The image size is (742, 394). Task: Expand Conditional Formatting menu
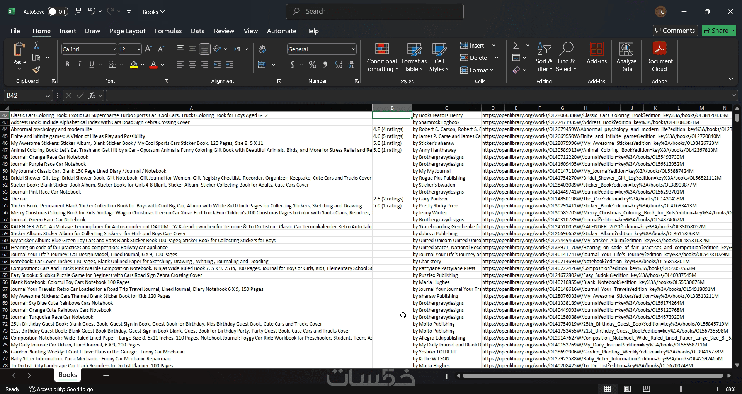point(382,57)
